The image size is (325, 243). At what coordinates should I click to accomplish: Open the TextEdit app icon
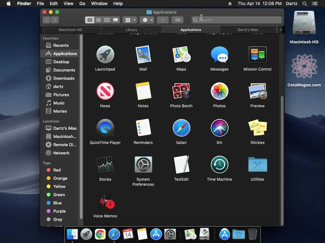(181, 165)
